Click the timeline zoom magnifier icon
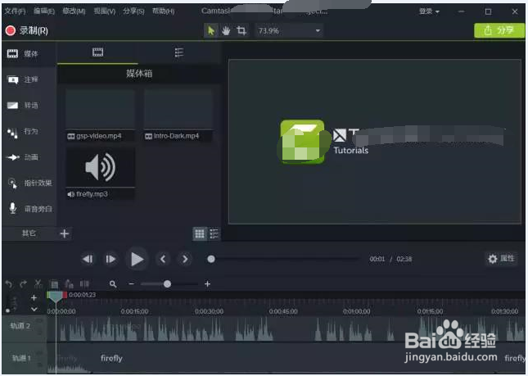 (113, 284)
